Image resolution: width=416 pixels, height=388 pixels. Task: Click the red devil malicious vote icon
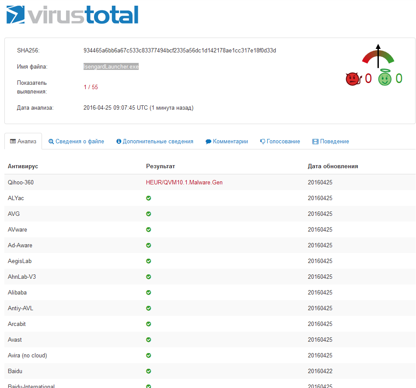pyautogui.click(x=353, y=79)
